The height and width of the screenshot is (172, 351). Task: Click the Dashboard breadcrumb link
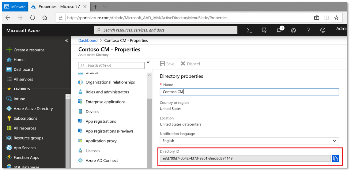coord(88,40)
